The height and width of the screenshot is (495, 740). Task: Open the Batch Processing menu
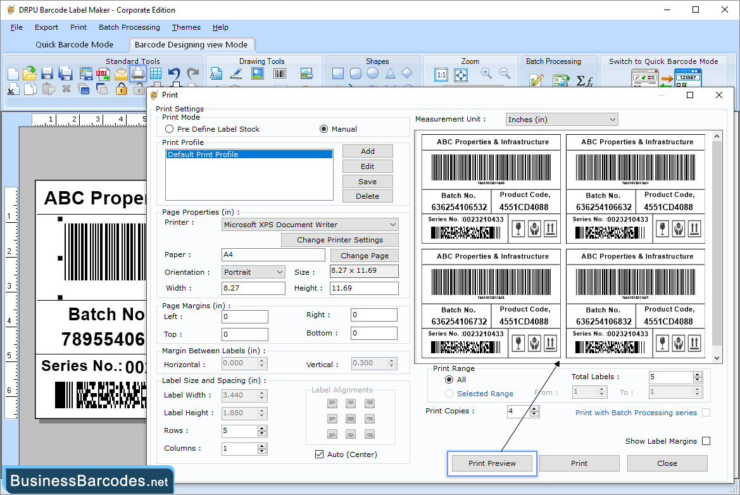(x=129, y=27)
